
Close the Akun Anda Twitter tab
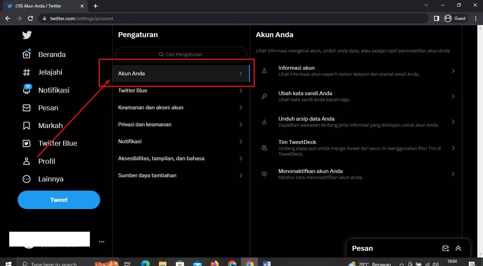click(x=82, y=6)
